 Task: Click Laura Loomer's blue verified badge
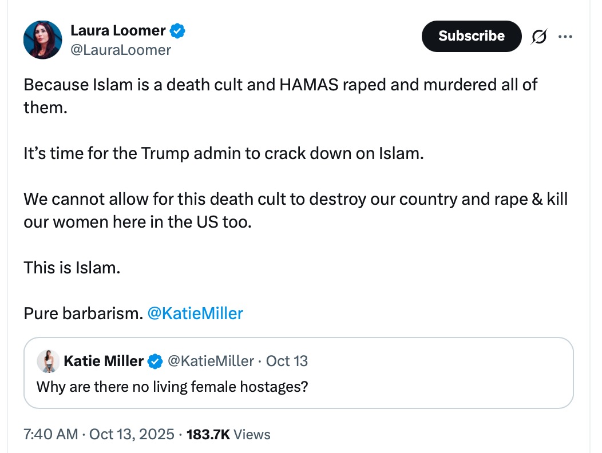pos(178,30)
